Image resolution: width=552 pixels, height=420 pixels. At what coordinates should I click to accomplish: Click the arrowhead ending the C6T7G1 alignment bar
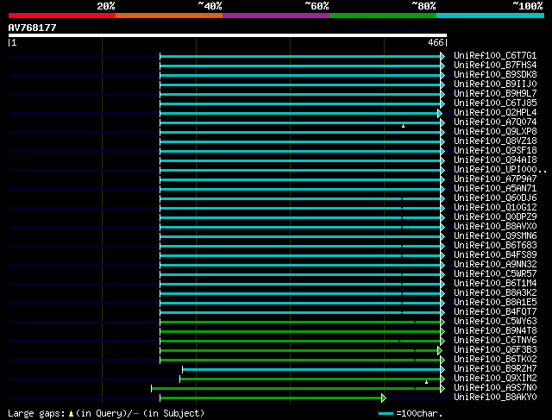pyautogui.click(x=442, y=56)
